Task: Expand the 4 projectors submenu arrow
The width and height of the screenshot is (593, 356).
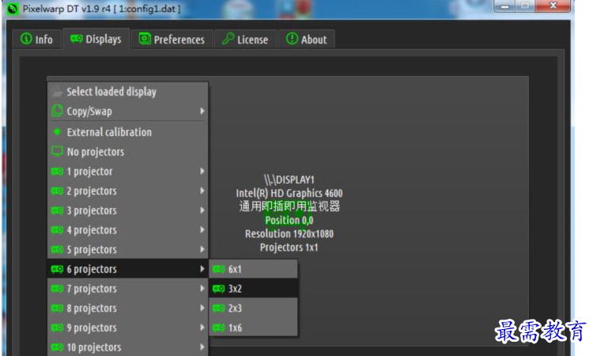Action: pyautogui.click(x=202, y=230)
